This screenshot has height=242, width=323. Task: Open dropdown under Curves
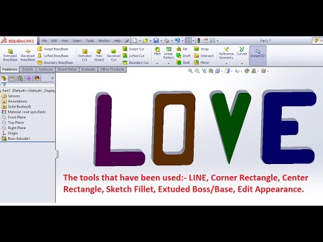click(x=242, y=63)
